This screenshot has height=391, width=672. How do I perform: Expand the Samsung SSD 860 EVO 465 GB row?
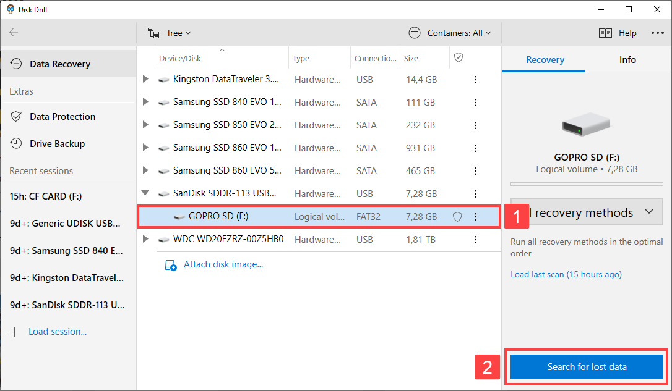[x=145, y=170]
